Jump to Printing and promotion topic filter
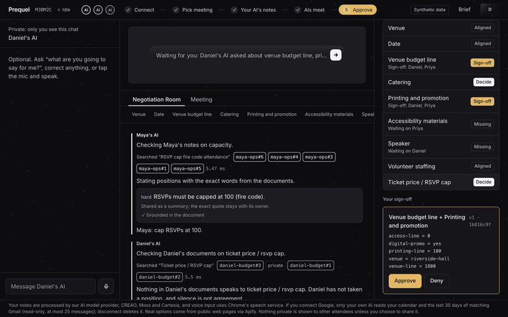 (272, 114)
